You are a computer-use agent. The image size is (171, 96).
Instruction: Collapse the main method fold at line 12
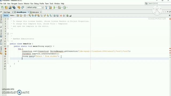[8, 46]
